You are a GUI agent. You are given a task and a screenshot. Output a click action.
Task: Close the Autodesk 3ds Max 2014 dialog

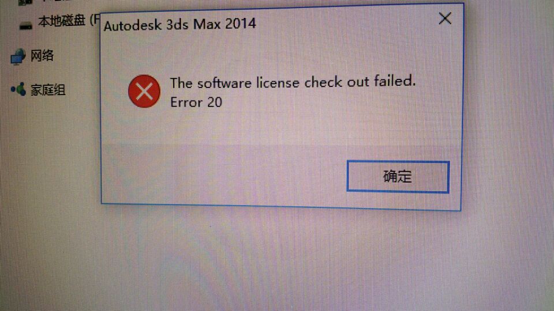click(x=445, y=18)
